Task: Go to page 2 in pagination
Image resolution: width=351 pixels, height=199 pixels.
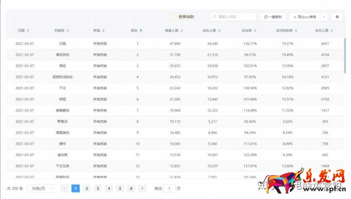Action: 87,188
